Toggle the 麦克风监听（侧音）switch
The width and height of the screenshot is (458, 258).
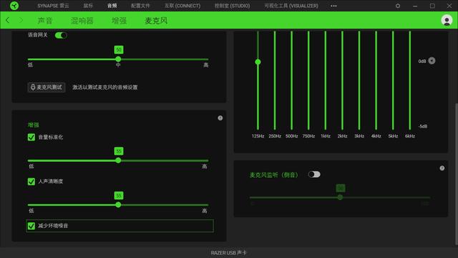tap(314, 174)
